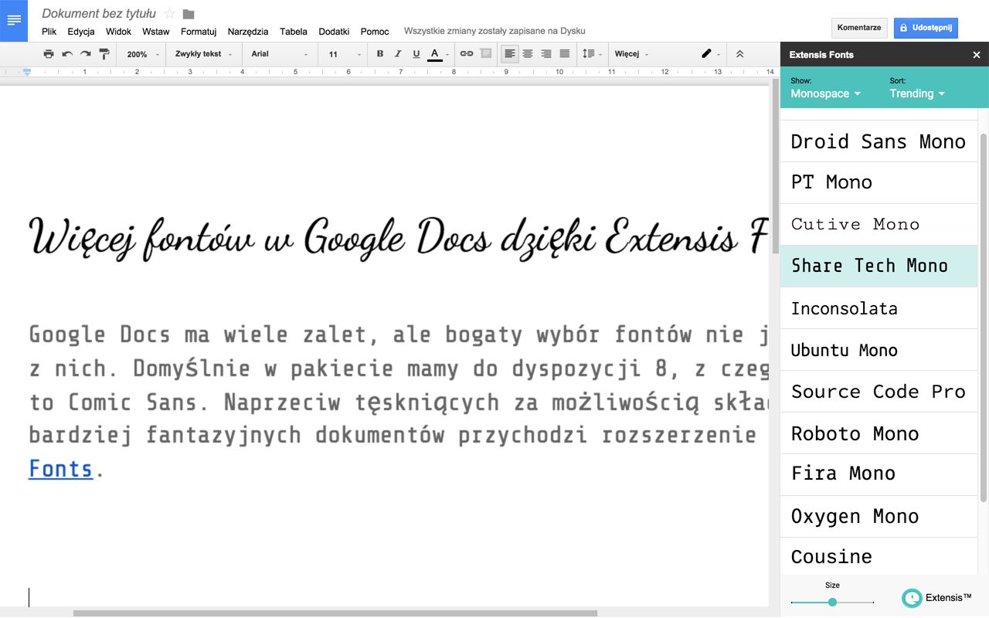Image resolution: width=989 pixels, height=618 pixels.
Task: Apply the Roboto Mono font
Action: point(879,433)
